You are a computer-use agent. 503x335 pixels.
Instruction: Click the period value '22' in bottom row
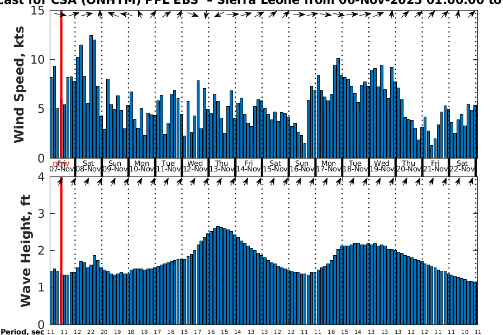click(91, 332)
